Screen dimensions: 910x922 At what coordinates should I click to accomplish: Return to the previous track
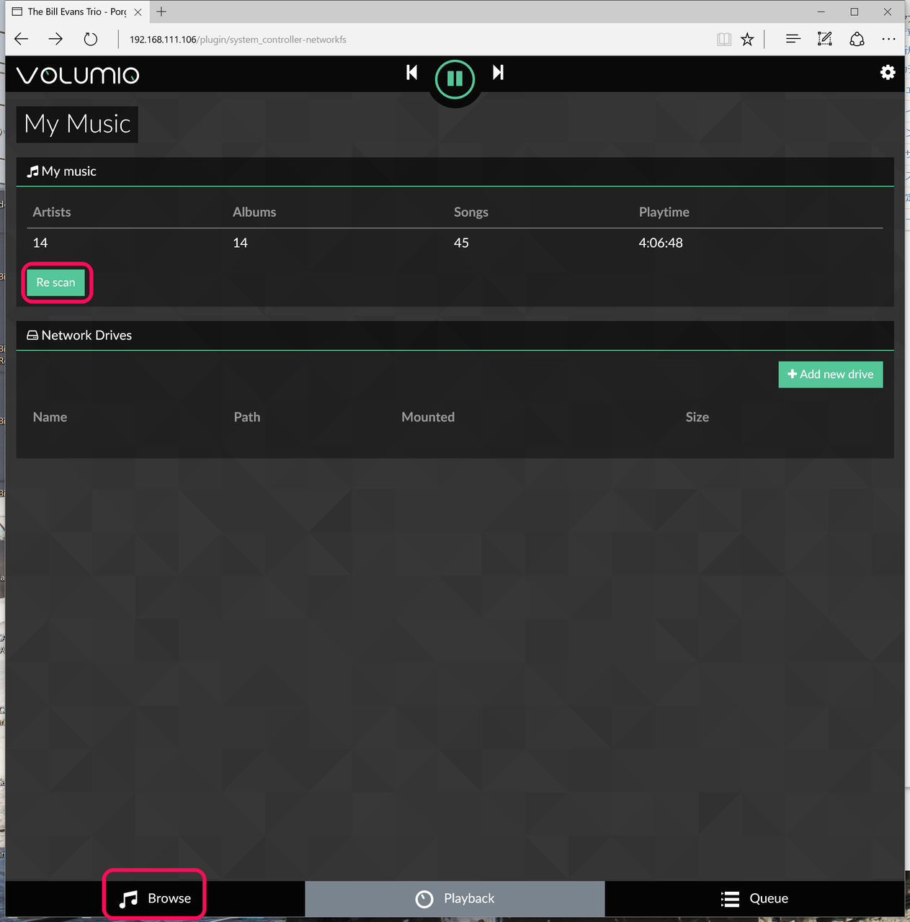tap(411, 72)
